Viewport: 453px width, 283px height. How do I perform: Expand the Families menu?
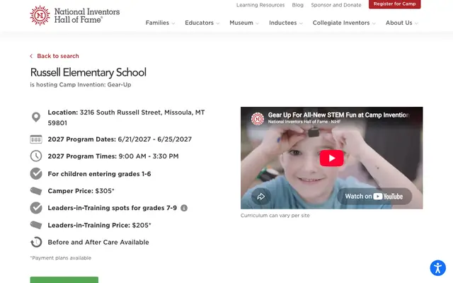160,23
